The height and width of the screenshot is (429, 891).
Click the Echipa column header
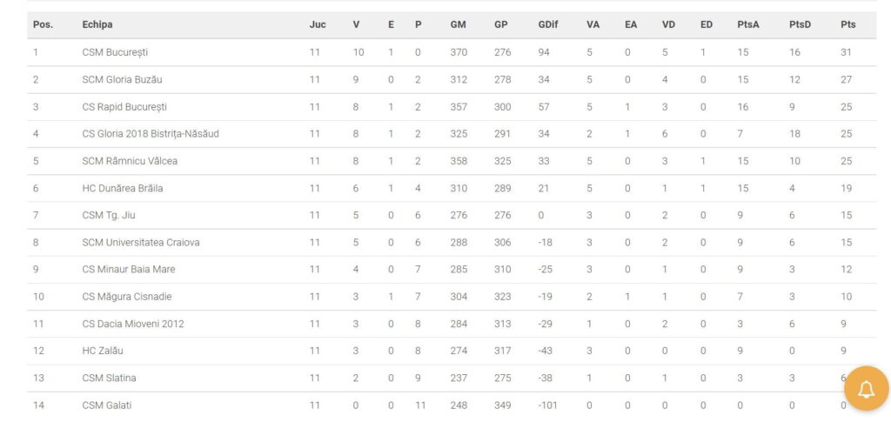tap(97, 25)
